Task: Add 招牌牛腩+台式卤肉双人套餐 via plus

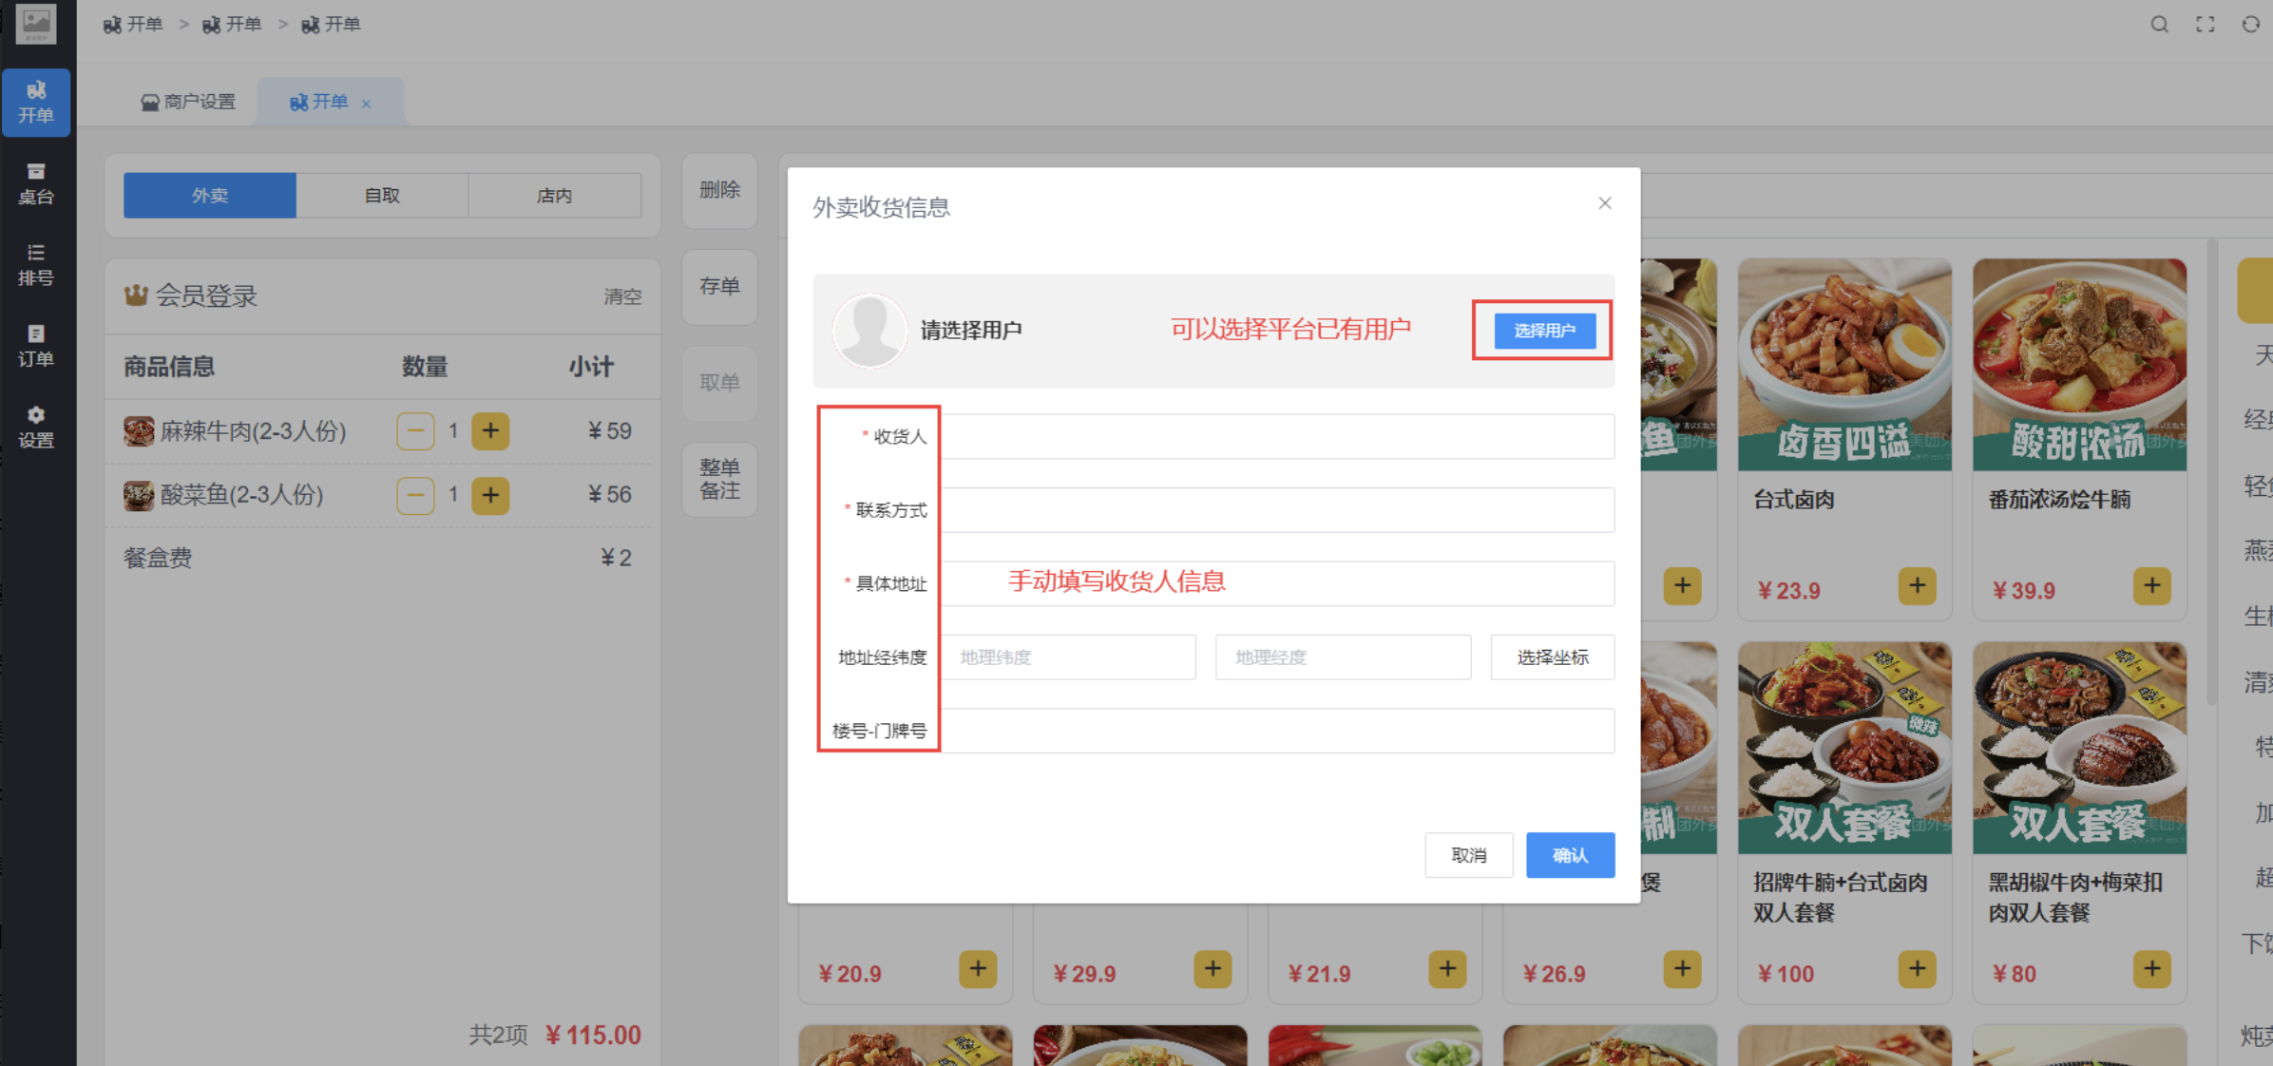Action: click(x=1917, y=969)
